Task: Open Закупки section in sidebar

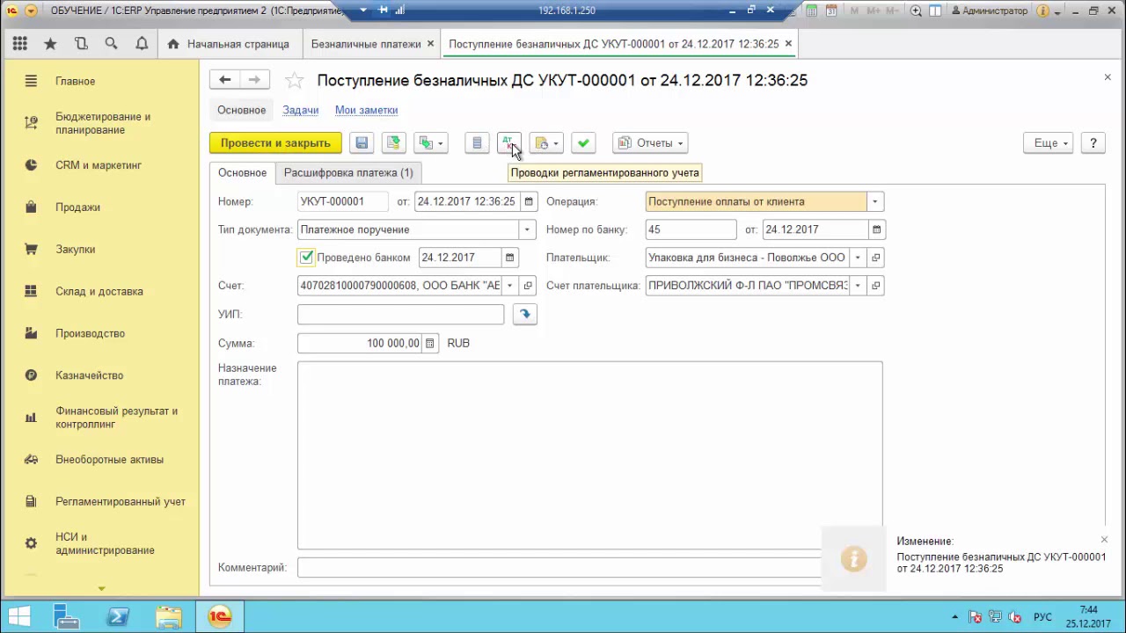Action: pos(75,250)
